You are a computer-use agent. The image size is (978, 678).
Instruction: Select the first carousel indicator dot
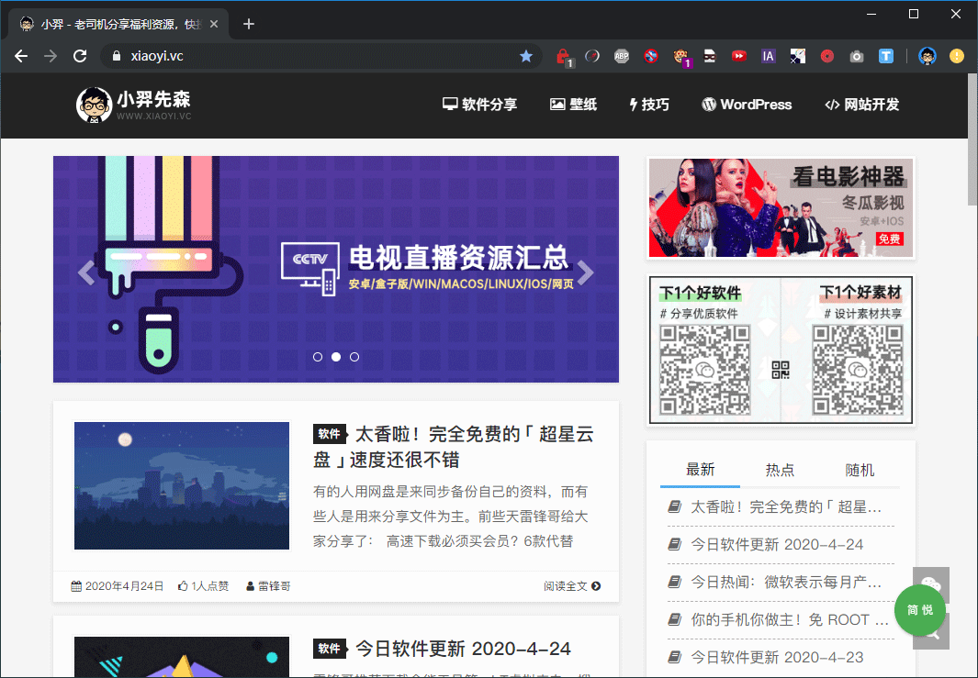(318, 357)
